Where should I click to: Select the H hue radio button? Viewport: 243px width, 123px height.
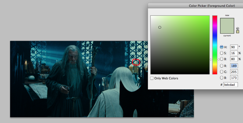click(x=222, y=47)
